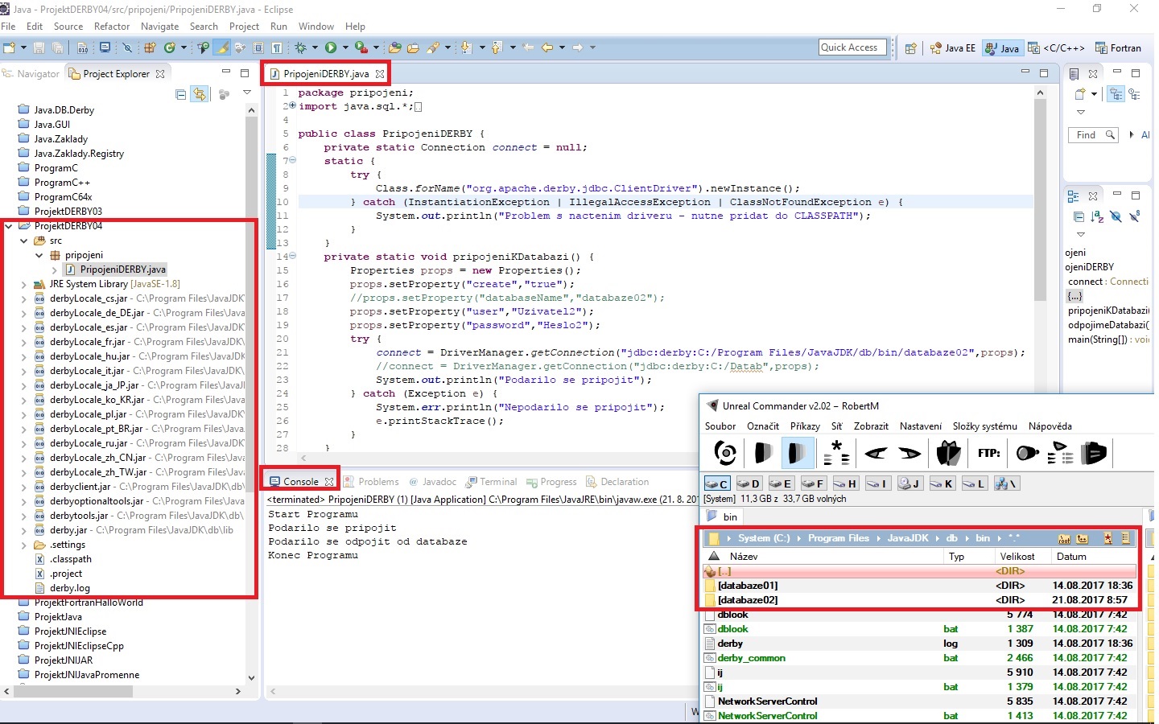Click the Program Files breadcrumb segment
Viewport: 1159px width, 724px height.
click(839, 538)
